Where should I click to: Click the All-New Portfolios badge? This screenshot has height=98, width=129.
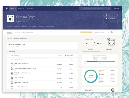[86, 32]
